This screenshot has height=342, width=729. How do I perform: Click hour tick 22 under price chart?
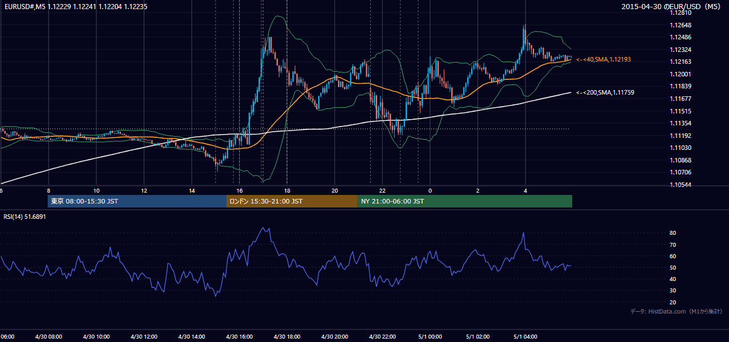click(x=383, y=190)
